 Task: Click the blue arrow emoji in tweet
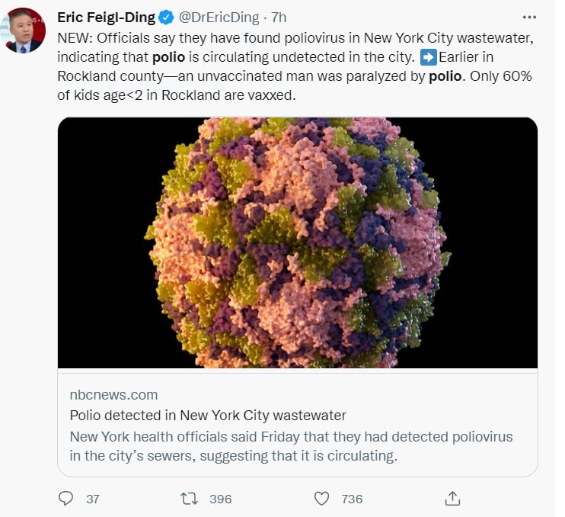429,57
